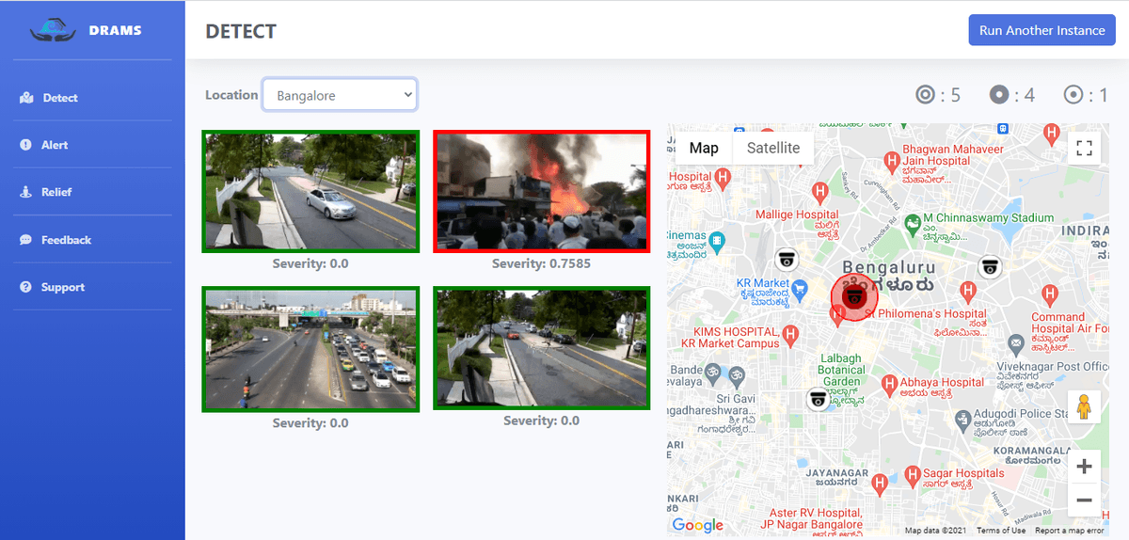Click the Street View pegman icon
1129x540 pixels.
(1084, 406)
